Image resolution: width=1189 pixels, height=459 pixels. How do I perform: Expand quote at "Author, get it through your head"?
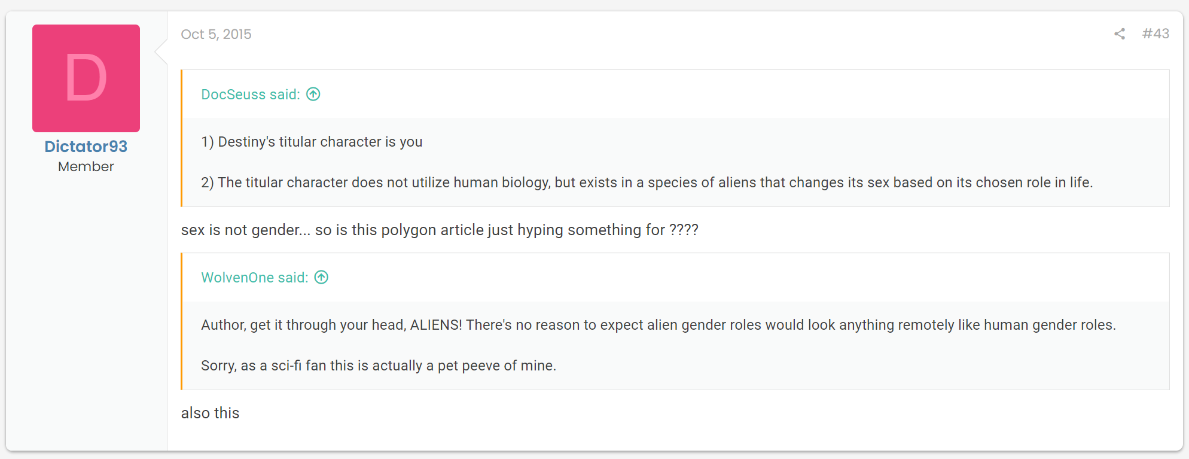click(x=658, y=325)
